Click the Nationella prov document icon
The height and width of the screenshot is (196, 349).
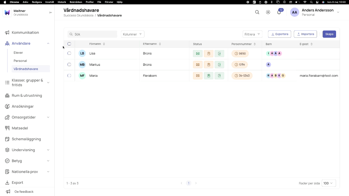point(7,171)
